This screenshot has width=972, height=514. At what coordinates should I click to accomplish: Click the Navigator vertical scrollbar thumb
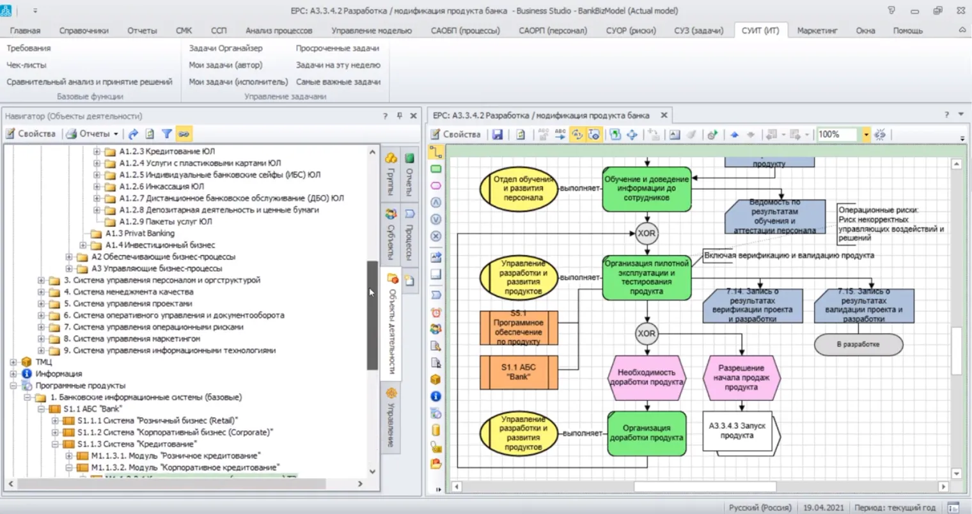[x=372, y=315]
